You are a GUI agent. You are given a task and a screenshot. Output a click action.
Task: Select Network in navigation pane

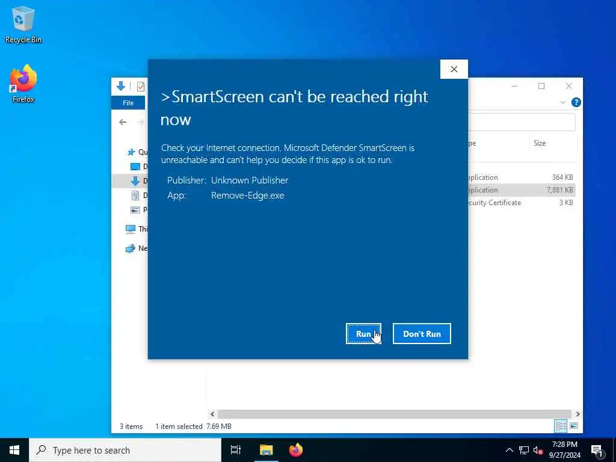tap(137, 248)
